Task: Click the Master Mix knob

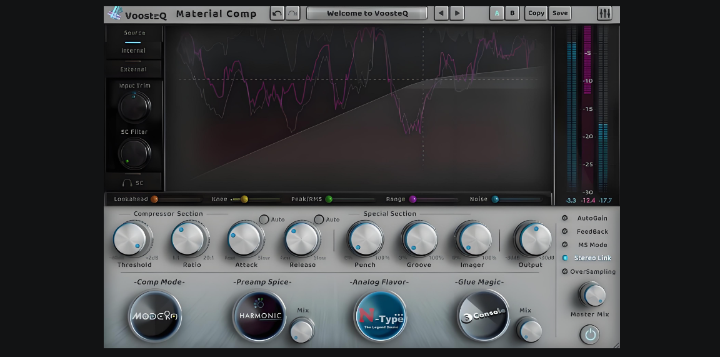Action: pyautogui.click(x=592, y=295)
